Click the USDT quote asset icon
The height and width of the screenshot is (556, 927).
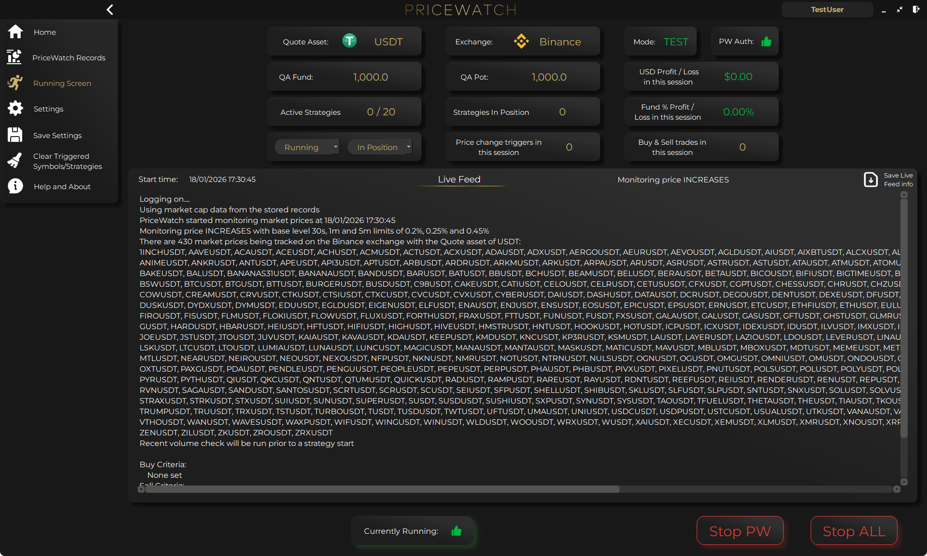click(x=350, y=41)
